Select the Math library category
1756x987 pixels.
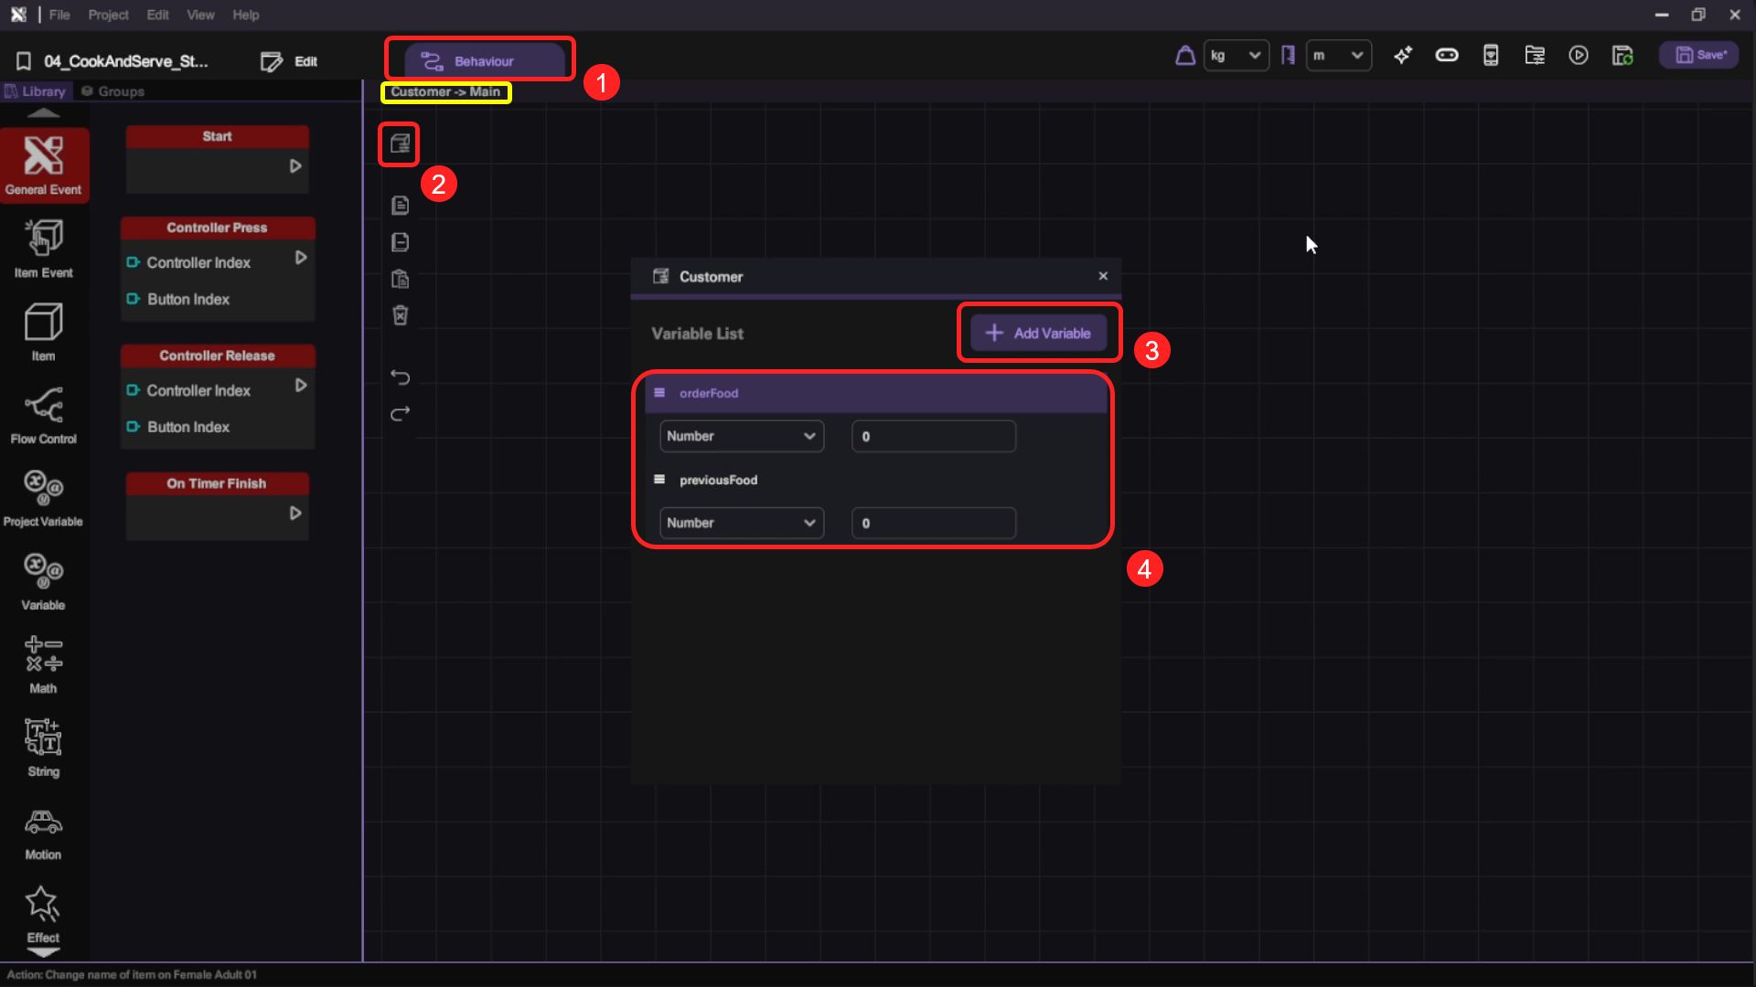coord(43,664)
